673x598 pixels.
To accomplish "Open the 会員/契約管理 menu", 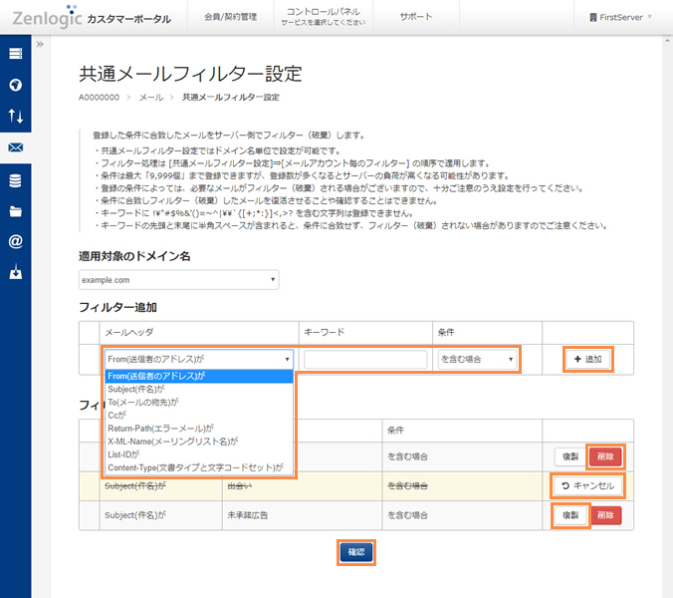I will point(231,17).
